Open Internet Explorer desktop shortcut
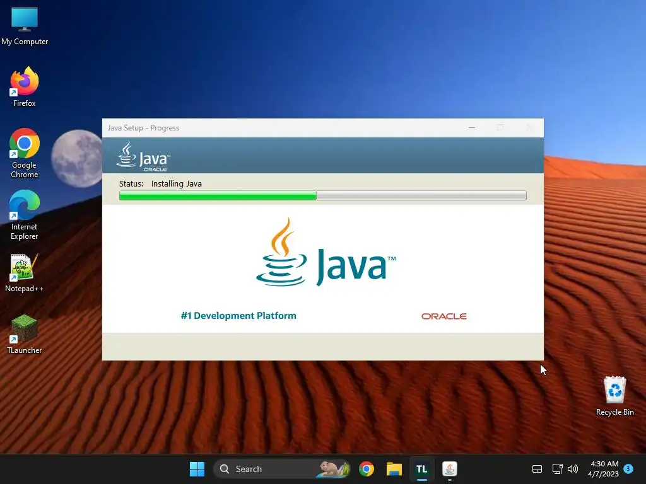Image resolution: width=646 pixels, height=484 pixels. click(25, 215)
